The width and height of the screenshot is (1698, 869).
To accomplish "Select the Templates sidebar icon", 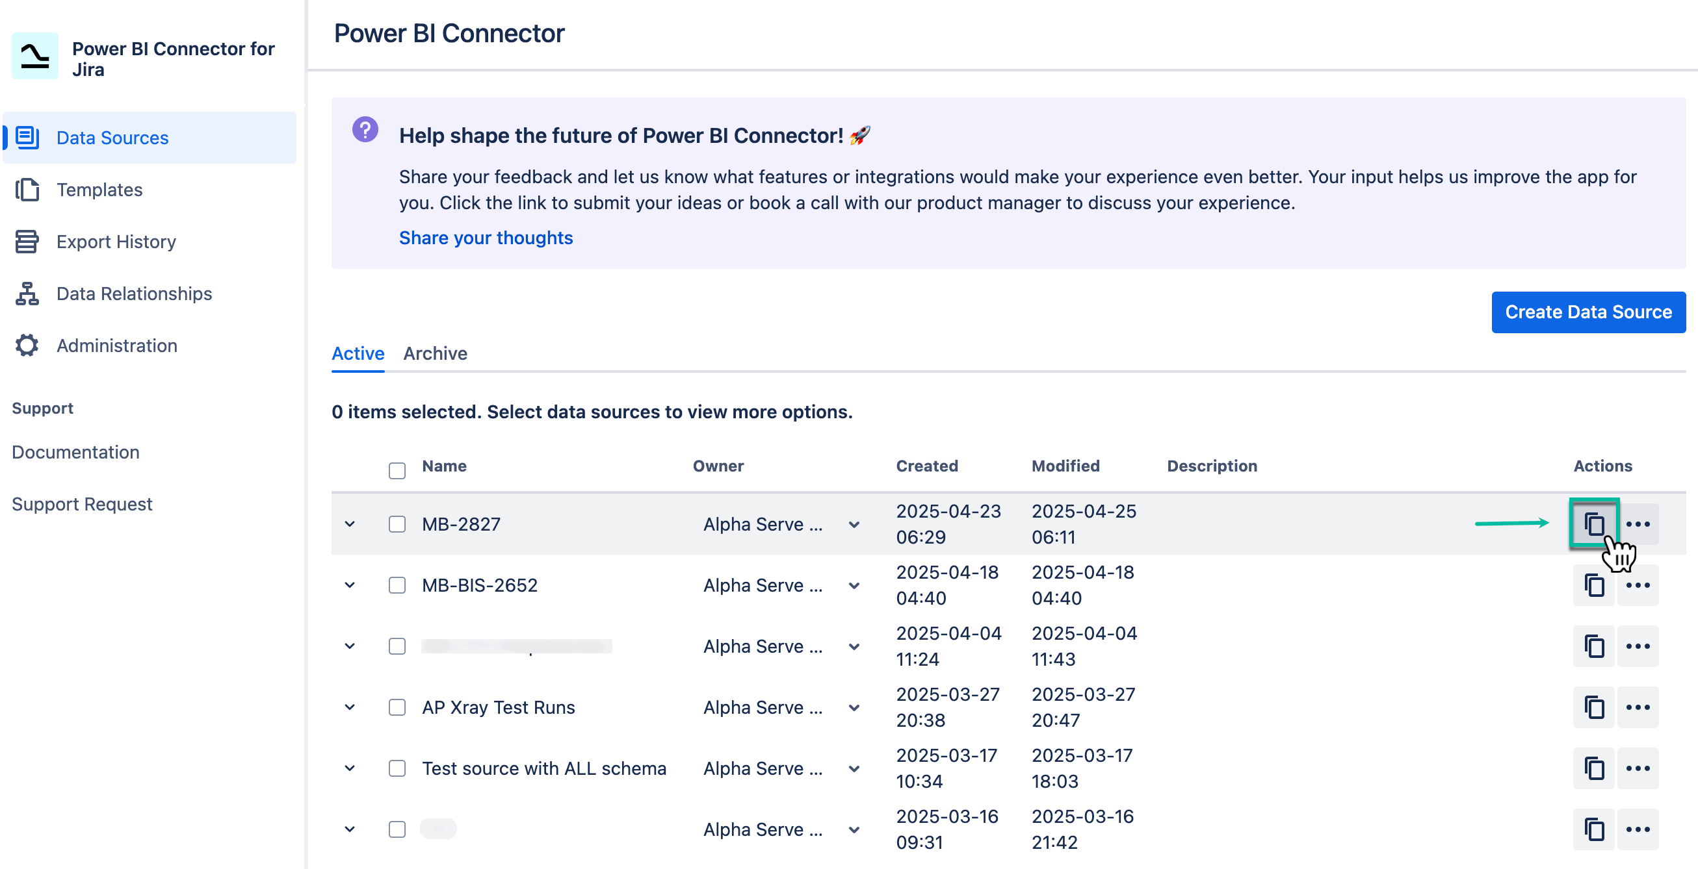I will pos(27,190).
